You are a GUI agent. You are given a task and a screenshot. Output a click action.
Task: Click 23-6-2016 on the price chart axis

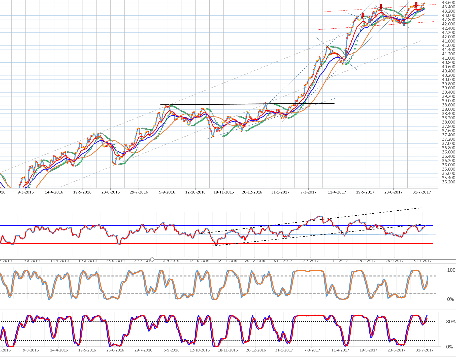click(x=111, y=192)
